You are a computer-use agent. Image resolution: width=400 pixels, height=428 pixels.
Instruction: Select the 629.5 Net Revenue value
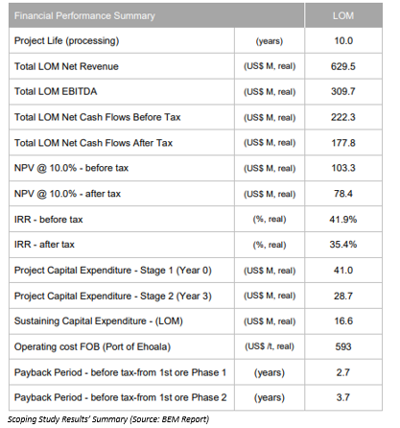[343, 66]
